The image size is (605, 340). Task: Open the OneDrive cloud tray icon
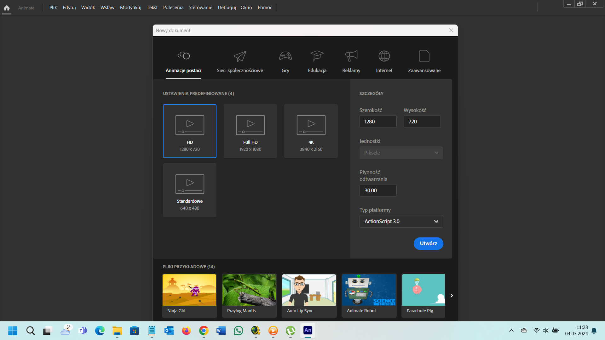pos(524,331)
